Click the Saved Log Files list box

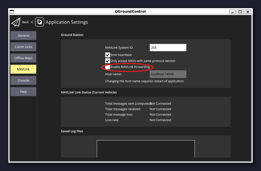coord(146,149)
